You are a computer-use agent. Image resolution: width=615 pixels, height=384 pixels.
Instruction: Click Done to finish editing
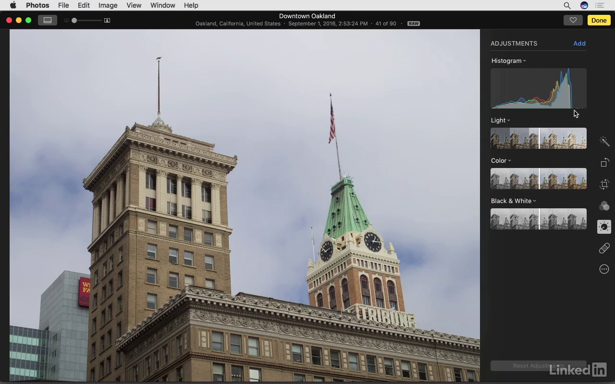tap(599, 20)
